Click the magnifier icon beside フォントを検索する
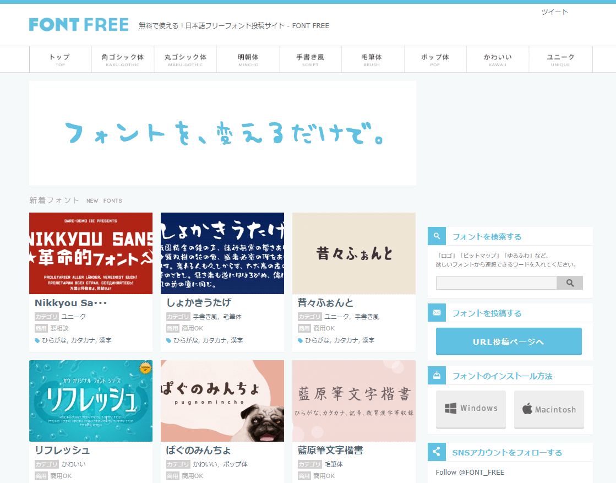 (437, 236)
